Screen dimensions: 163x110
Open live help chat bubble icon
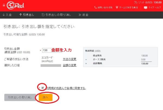(145, 7)
